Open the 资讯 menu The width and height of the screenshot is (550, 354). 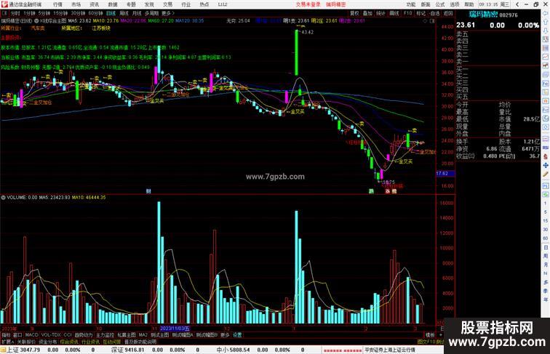coord(95,4)
